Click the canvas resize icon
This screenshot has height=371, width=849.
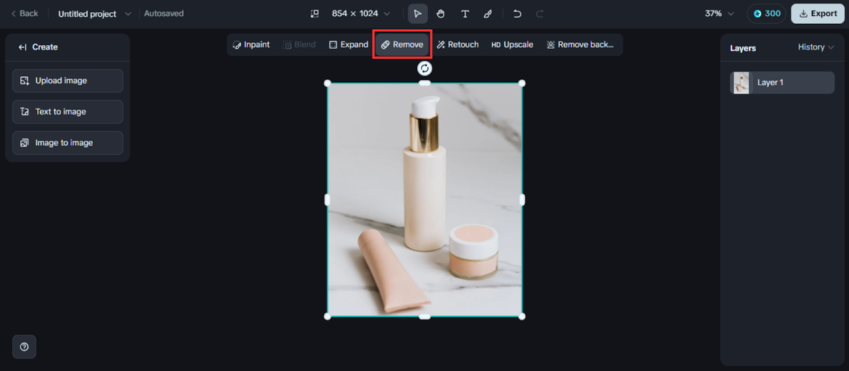(x=315, y=13)
